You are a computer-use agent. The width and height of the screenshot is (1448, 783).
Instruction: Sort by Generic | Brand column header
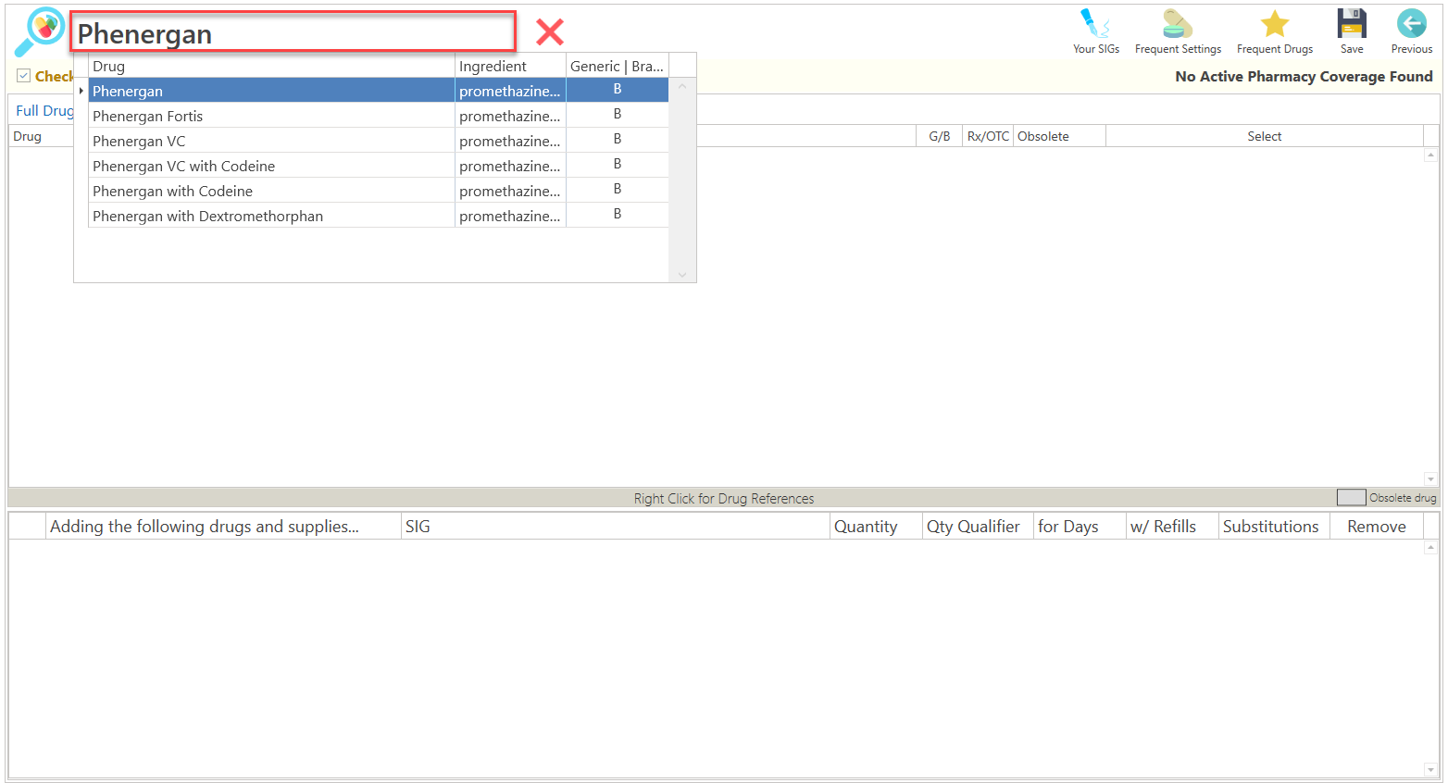618,66
